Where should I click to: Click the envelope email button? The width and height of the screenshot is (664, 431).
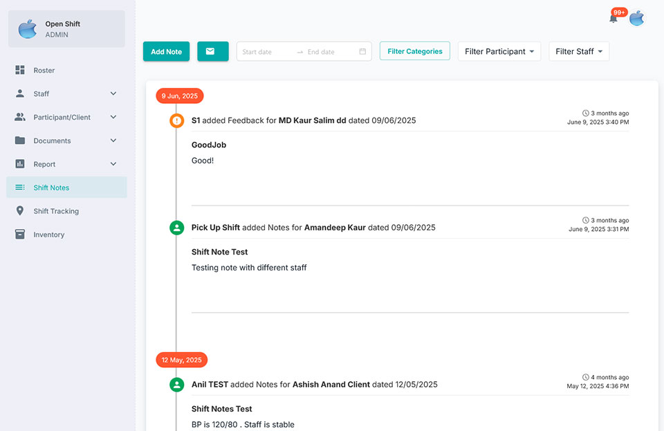(x=212, y=51)
